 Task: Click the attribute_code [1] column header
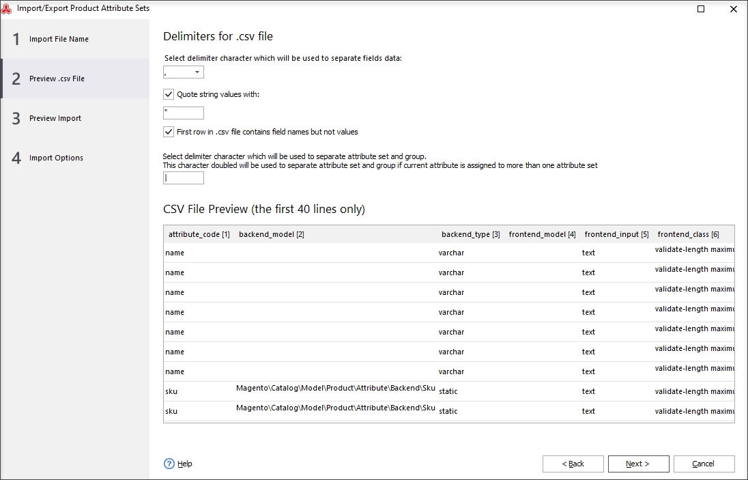point(199,234)
